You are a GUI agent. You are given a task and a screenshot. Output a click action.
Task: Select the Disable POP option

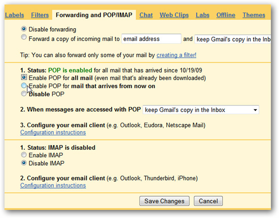[x=24, y=93]
